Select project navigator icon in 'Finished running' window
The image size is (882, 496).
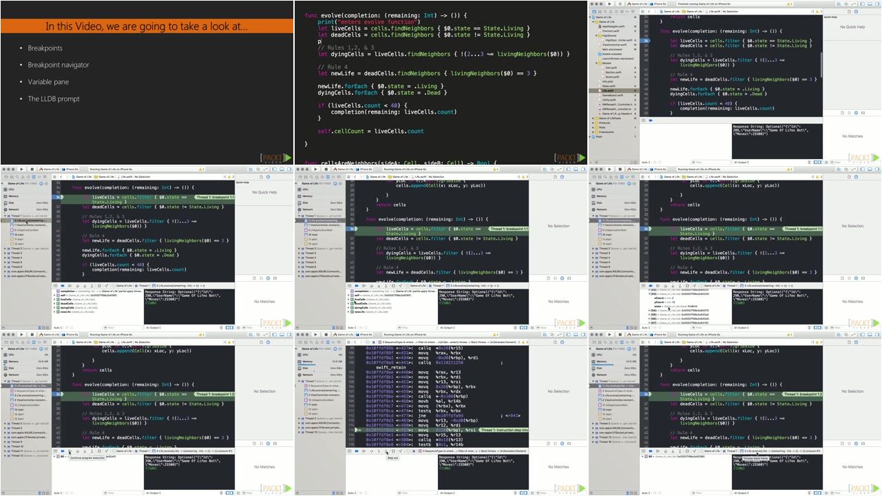pos(594,11)
